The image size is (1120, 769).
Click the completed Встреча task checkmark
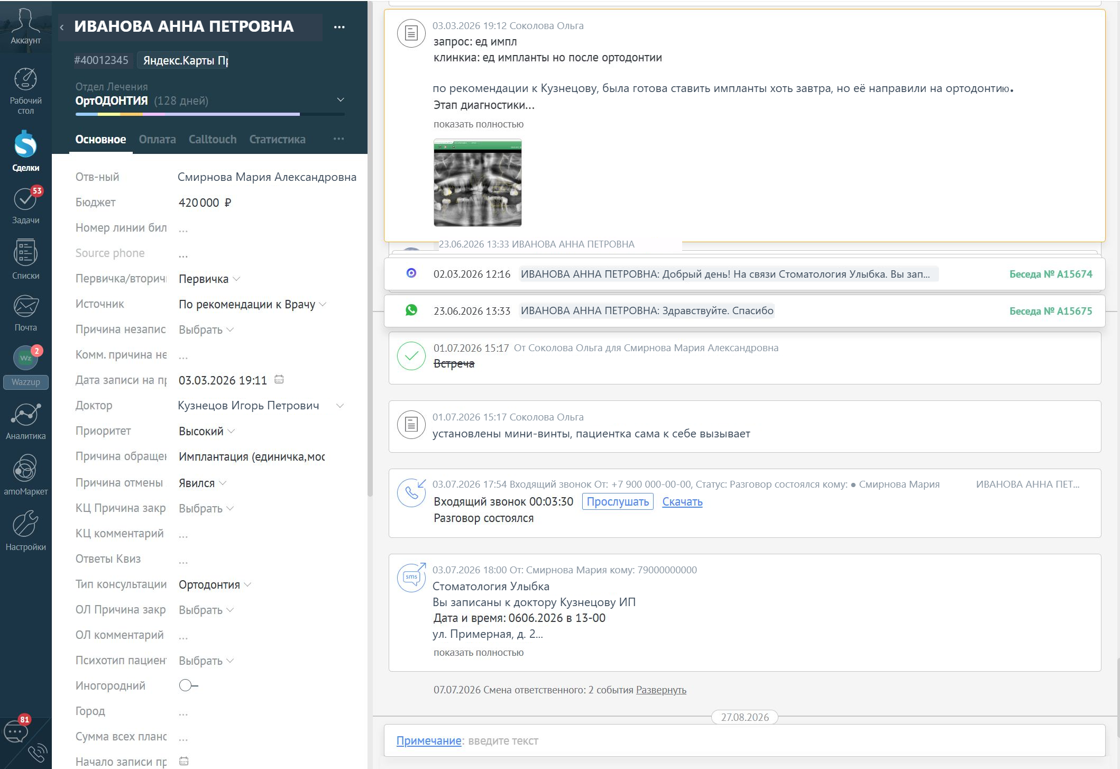coord(411,356)
